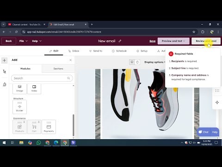This screenshot has width=222, height=167.
Task: Open the Chrome three-dot menu
Action: coord(218,32)
